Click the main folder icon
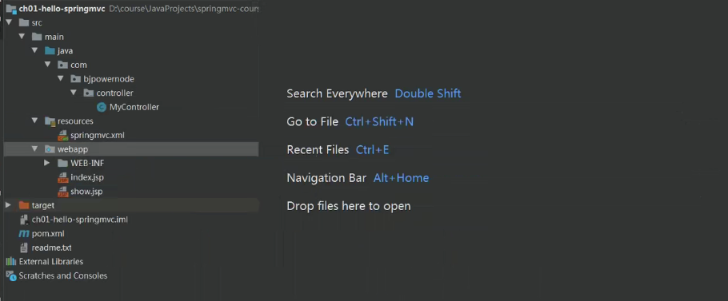Viewport: 728px width, 301px height. [37, 37]
